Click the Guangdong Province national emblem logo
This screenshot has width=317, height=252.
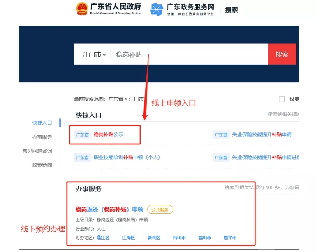click(x=82, y=9)
